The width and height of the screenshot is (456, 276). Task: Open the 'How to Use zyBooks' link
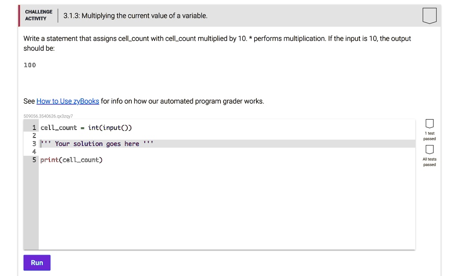click(68, 101)
